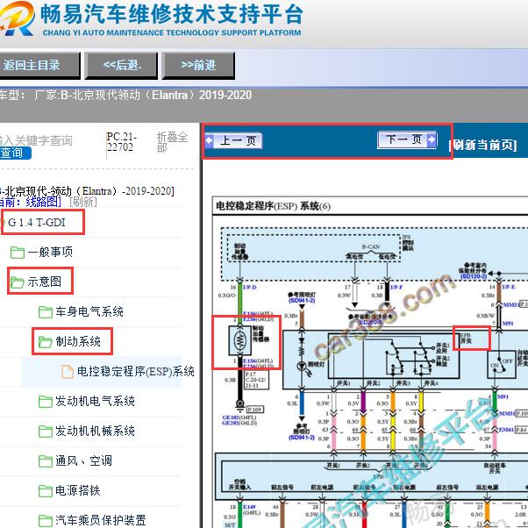Go back with the <<后退 button

tap(121, 65)
